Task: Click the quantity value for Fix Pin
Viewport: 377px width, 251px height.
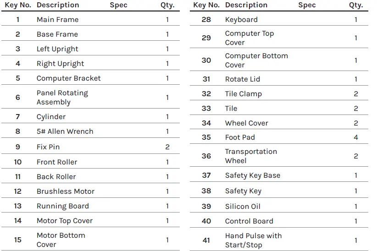Action: (167, 147)
